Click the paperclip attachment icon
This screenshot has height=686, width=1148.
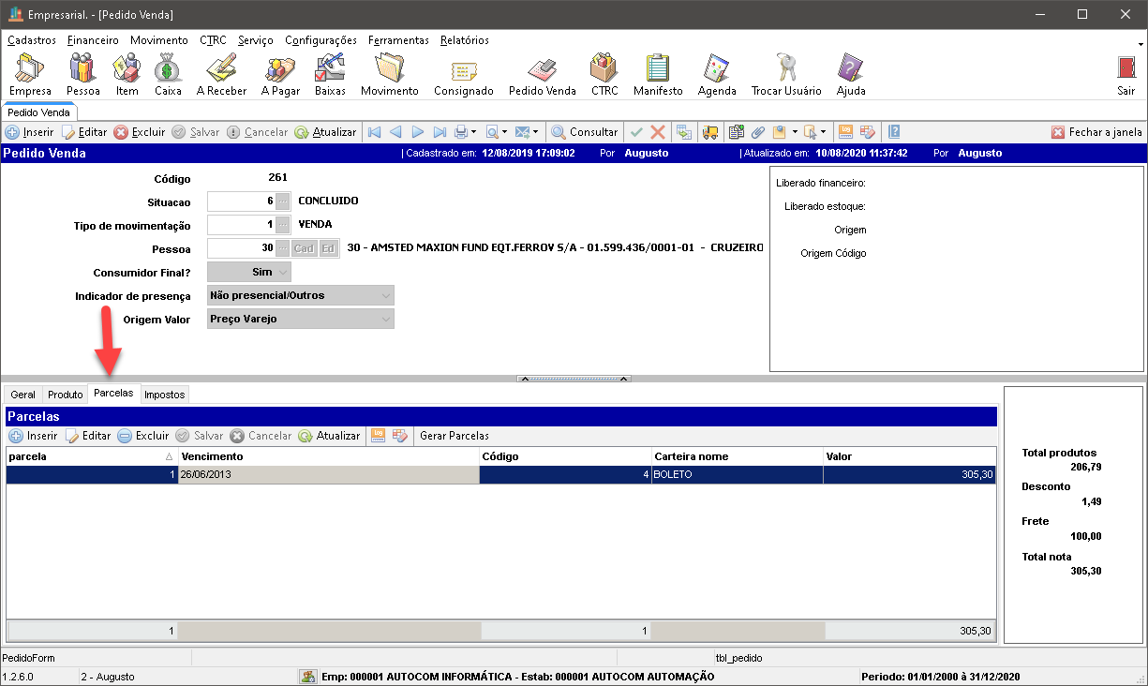[758, 132]
